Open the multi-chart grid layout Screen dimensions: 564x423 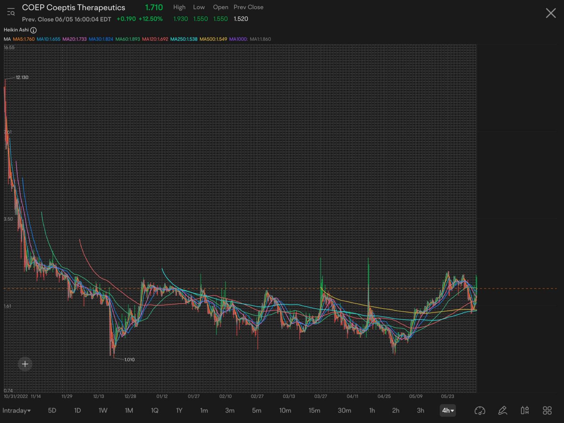(547, 410)
